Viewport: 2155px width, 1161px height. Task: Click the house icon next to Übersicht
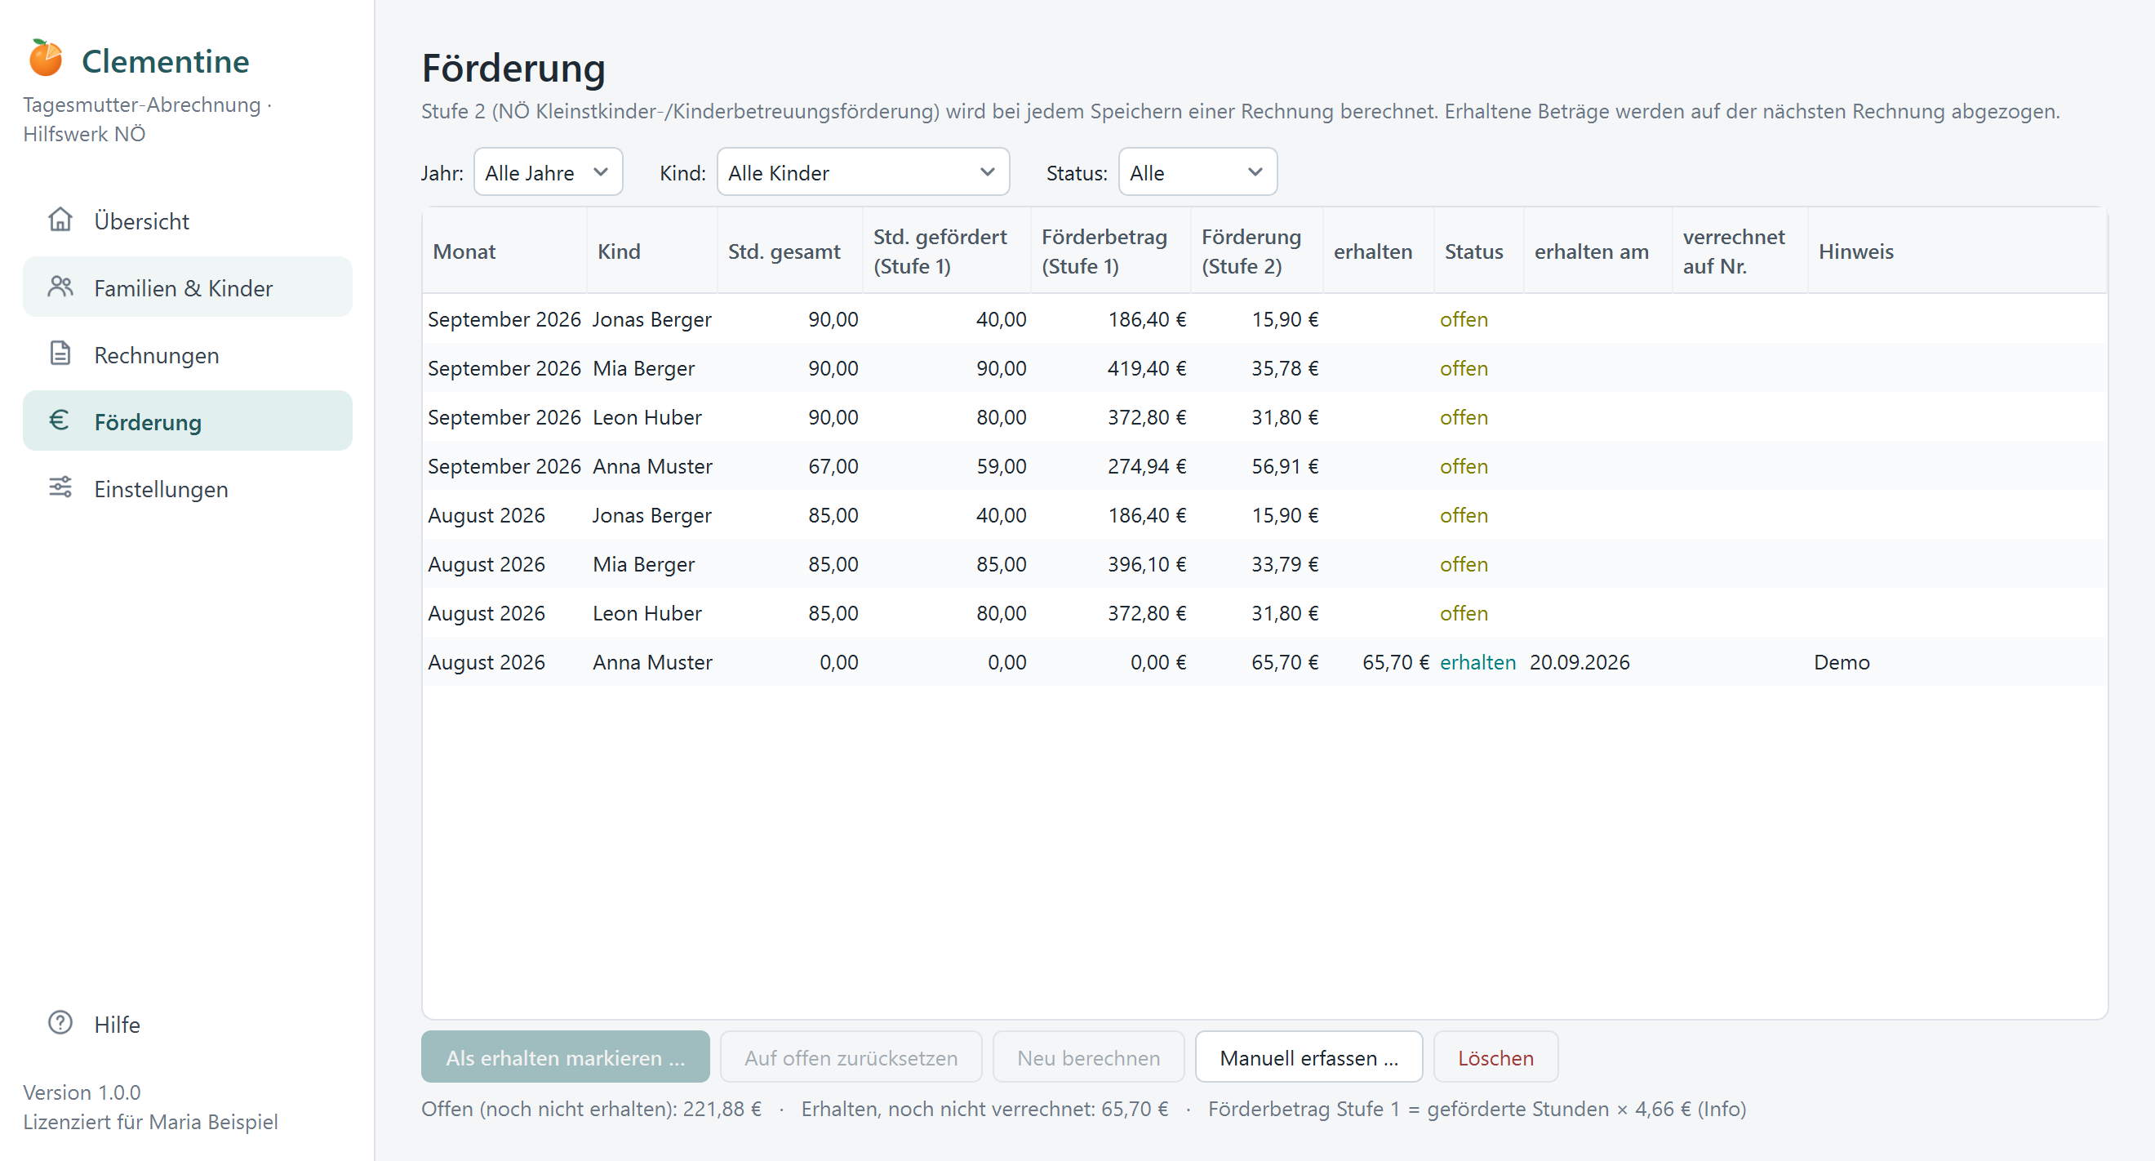tap(60, 220)
